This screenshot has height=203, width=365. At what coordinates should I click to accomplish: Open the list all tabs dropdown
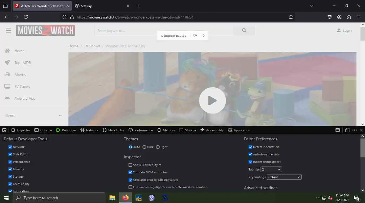coord(312,6)
